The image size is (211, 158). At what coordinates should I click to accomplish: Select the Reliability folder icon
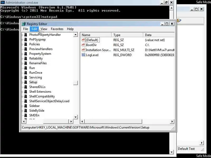(26, 58)
